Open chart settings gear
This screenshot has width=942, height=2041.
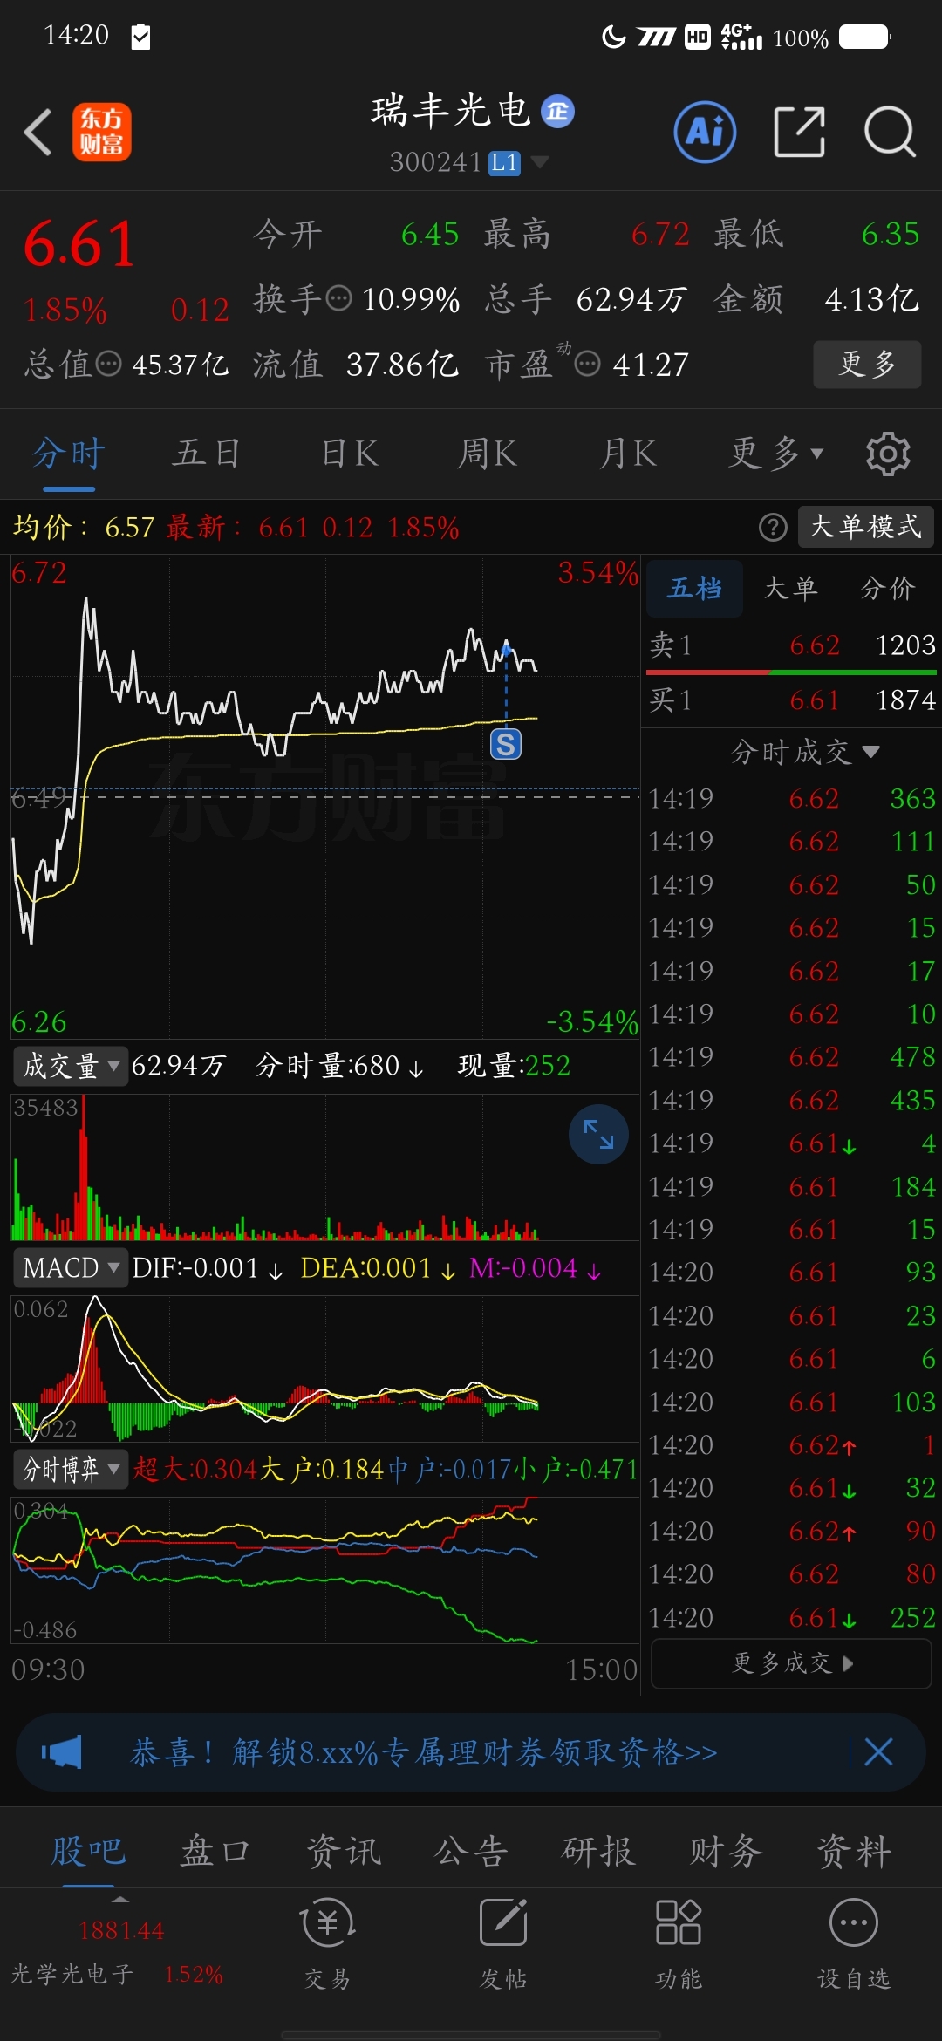(888, 454)
